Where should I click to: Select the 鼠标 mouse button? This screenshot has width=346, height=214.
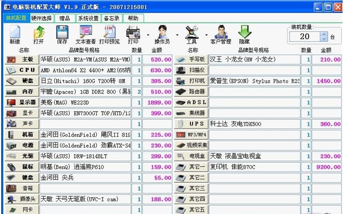coord(21,167)
